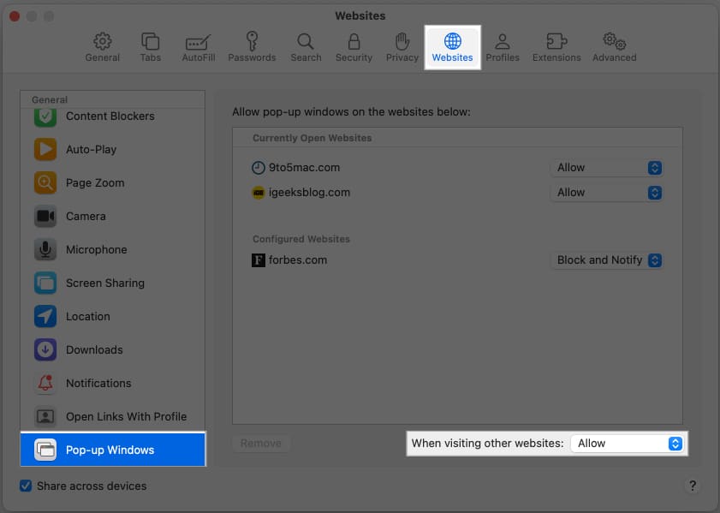Select the Websites globe tab

point(452,47)
